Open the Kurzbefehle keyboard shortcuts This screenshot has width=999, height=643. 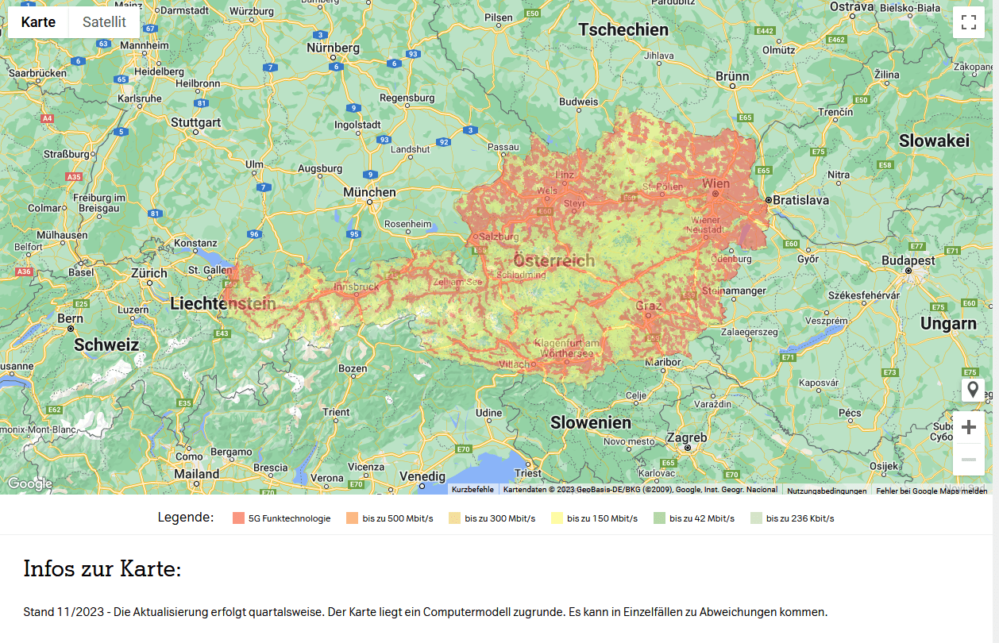[472, 490]
